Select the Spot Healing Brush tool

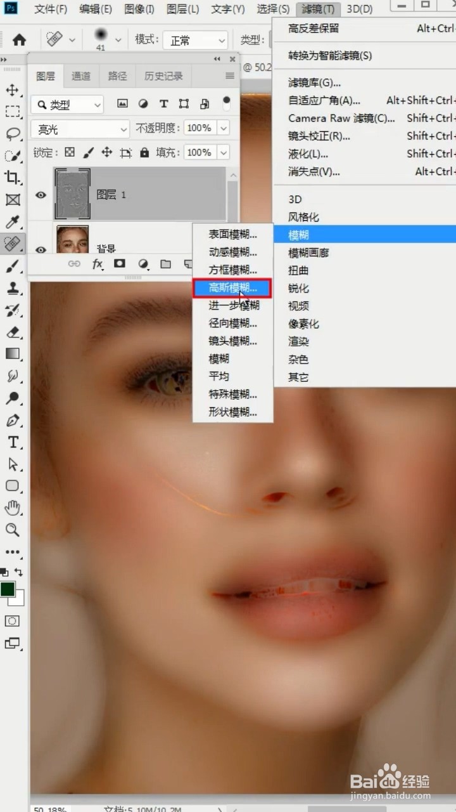(12, 244)
